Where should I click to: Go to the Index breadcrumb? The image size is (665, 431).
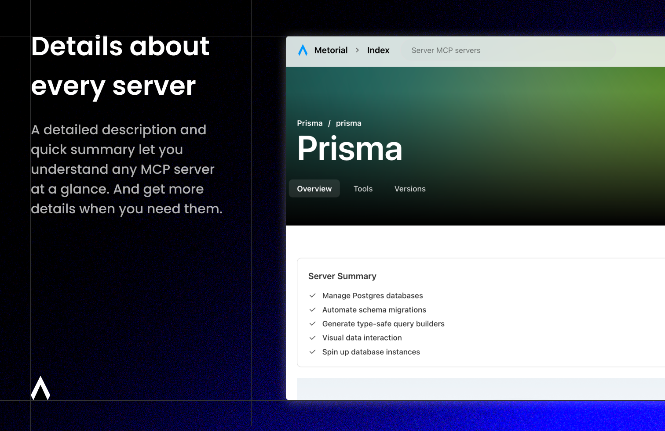click(x=378, y=50)
